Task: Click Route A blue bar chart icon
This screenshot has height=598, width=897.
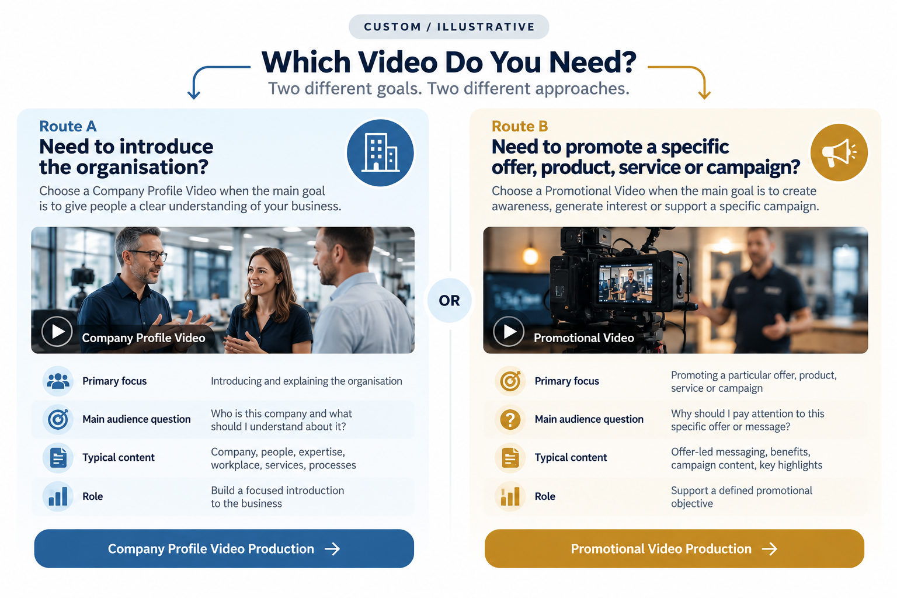Action: pos(58,496)
